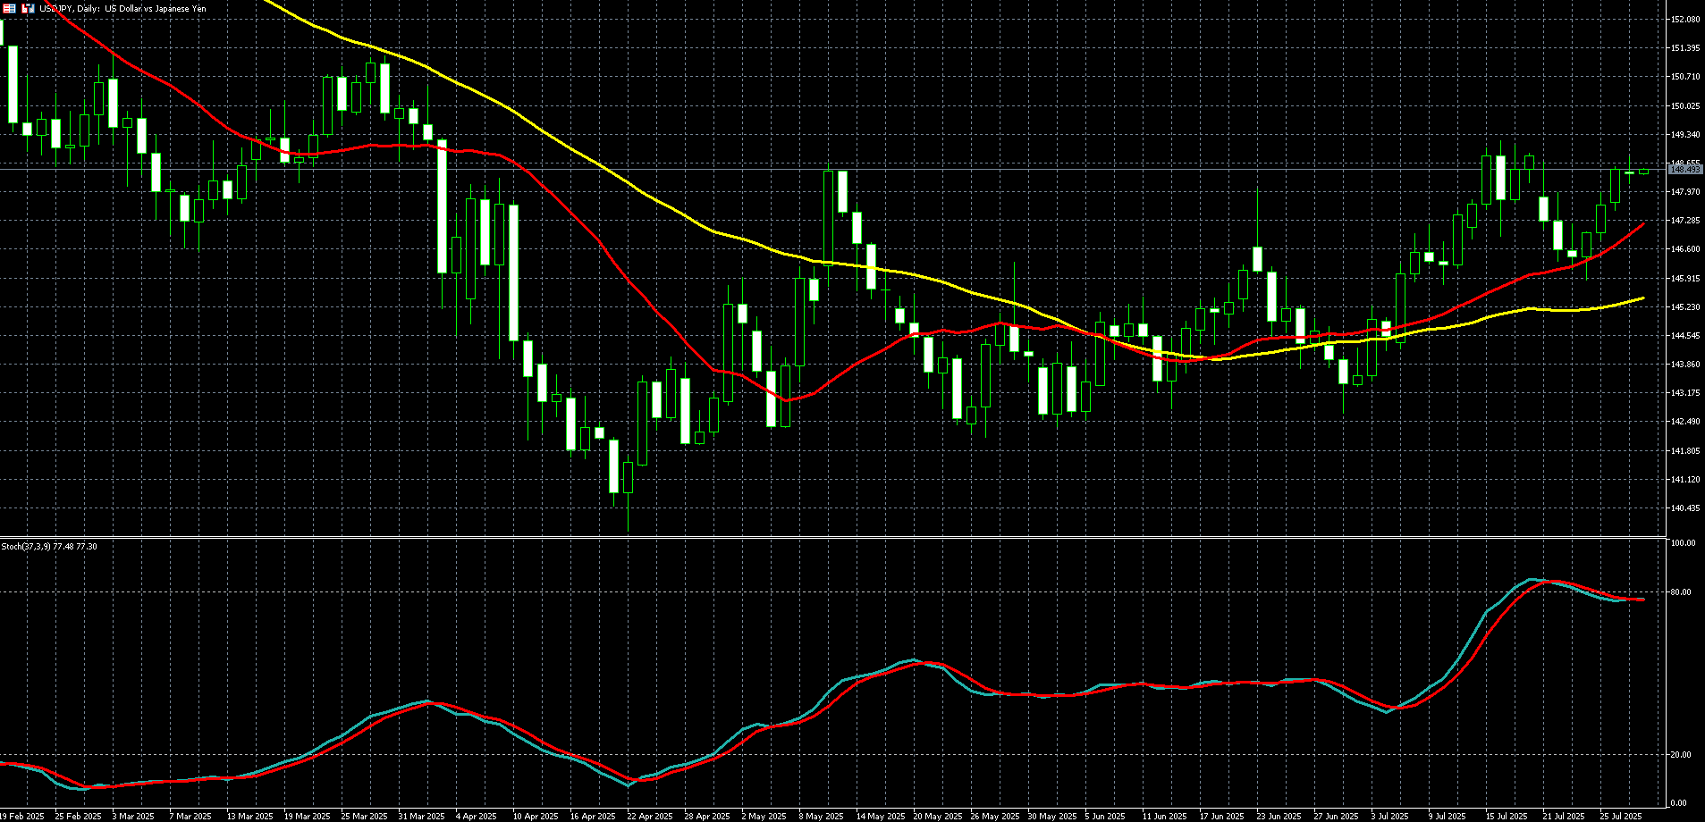Click the stochastic 20.00 level label
Image resolution: width=1705 pixels, height=822 pixels.
tap(1681, 754)
